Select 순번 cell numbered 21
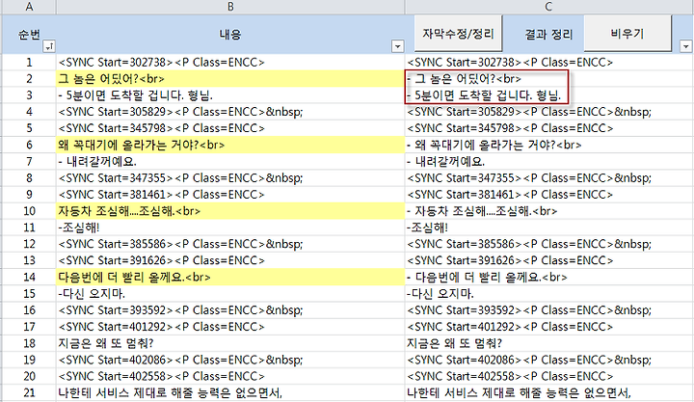Image resolution: width=694 pixels, height=402 pixels. pyautogui.click(x=29, y=392)
